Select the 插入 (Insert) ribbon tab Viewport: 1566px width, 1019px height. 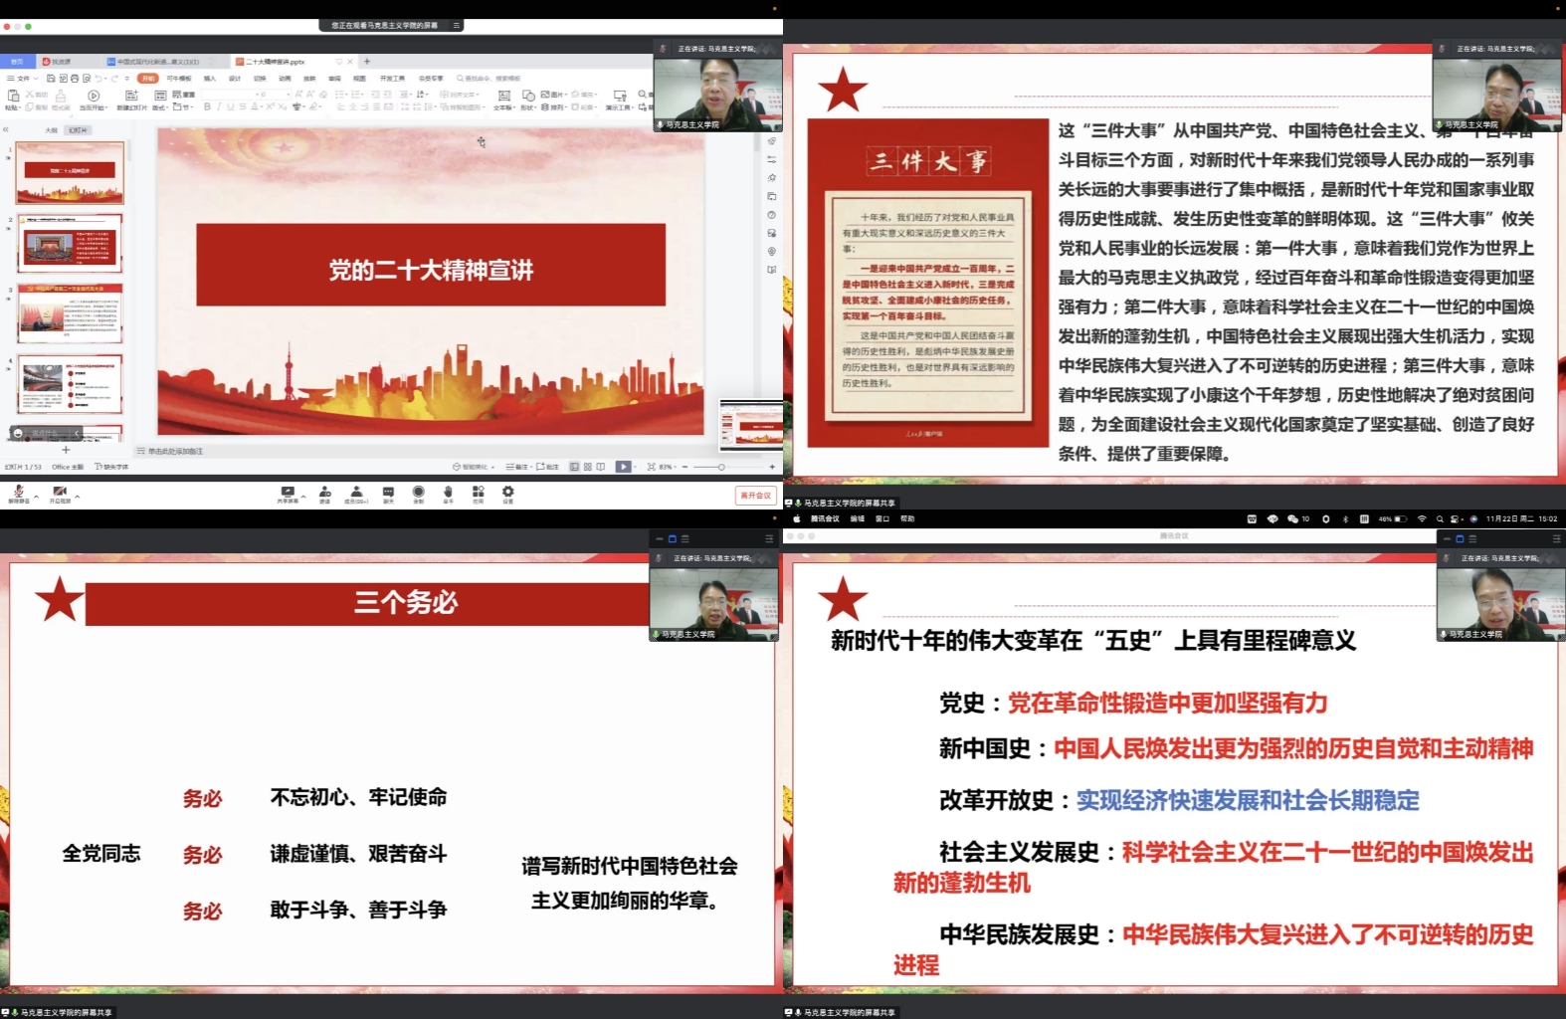coord(209,78)
